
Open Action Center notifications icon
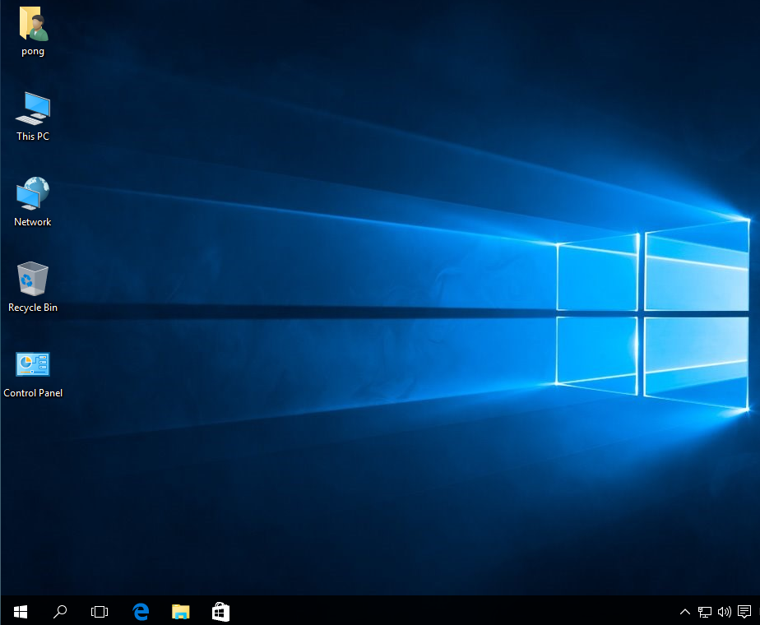click(x=744, y=612)
